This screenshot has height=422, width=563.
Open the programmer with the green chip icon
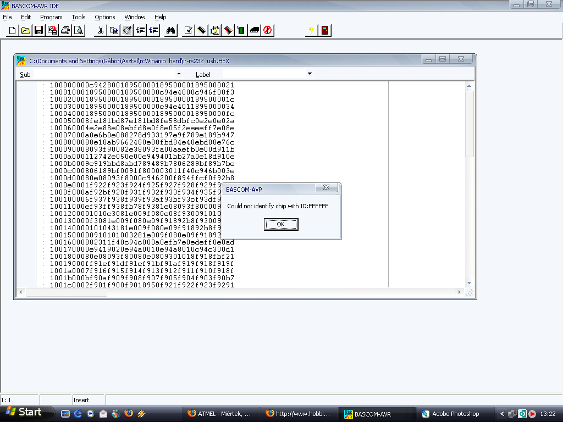click(241, 31)
